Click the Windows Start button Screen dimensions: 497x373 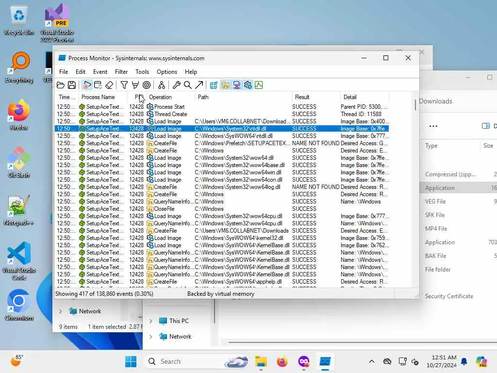pos(131,361)
